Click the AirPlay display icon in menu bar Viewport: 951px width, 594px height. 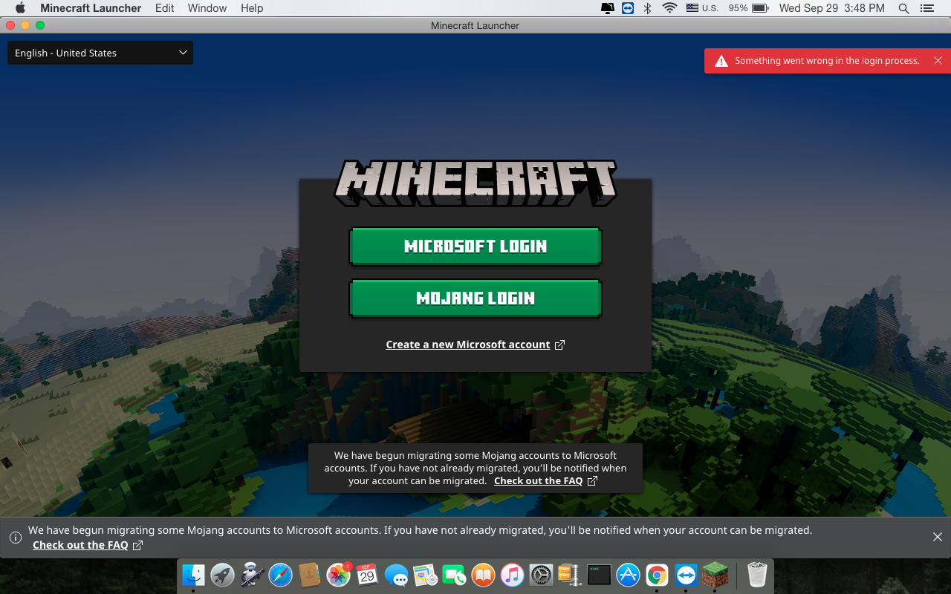pyautogui.click(x=608, y=8)
